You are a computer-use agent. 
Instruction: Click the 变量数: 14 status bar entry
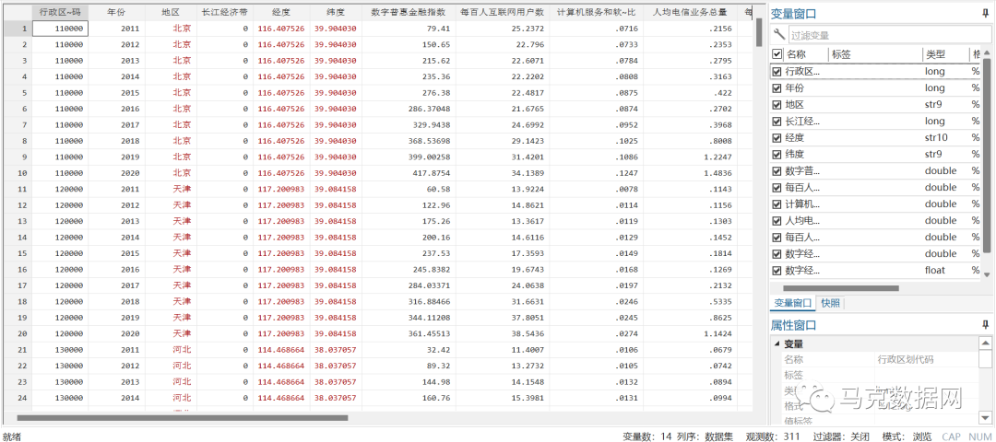pos(646,436)
